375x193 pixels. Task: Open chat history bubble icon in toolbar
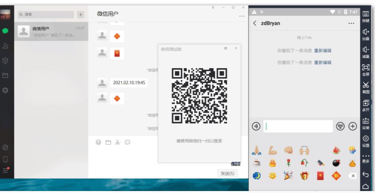pos(128,142)
